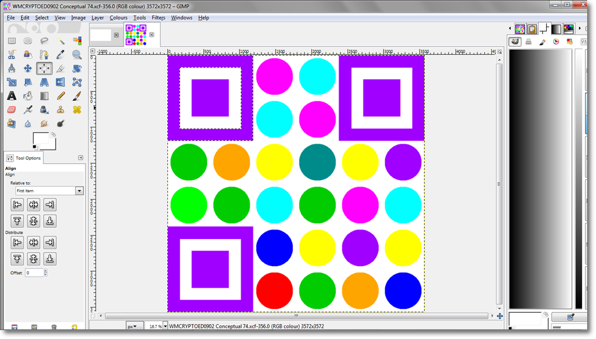Choose the Shear tool
Viewport: 596px width, 339px height.
click(x=28, y=82)
